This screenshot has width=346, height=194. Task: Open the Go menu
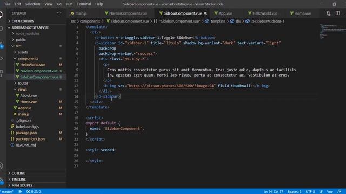(59, 4)
